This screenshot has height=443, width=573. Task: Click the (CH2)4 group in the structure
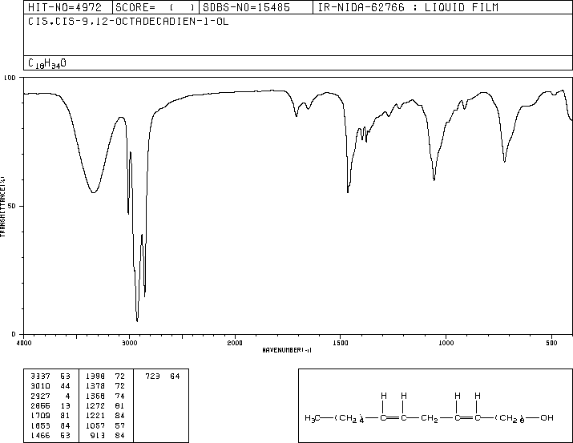tap(349, 418)
